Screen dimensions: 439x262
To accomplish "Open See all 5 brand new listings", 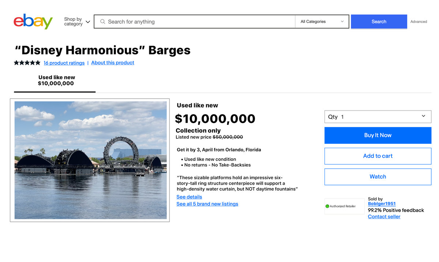I will [207, 204].
